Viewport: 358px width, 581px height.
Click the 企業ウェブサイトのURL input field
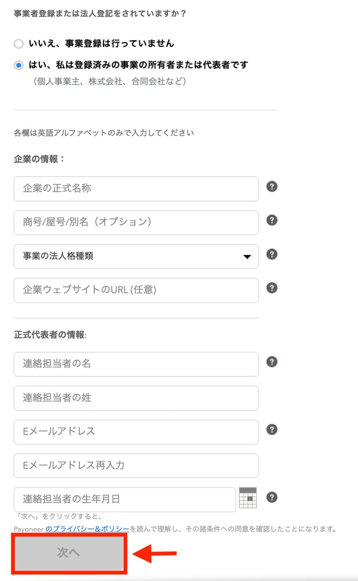(134, 290)
